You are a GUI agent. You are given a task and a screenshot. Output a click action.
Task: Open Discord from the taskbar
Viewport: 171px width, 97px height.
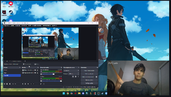click(83, 93)
